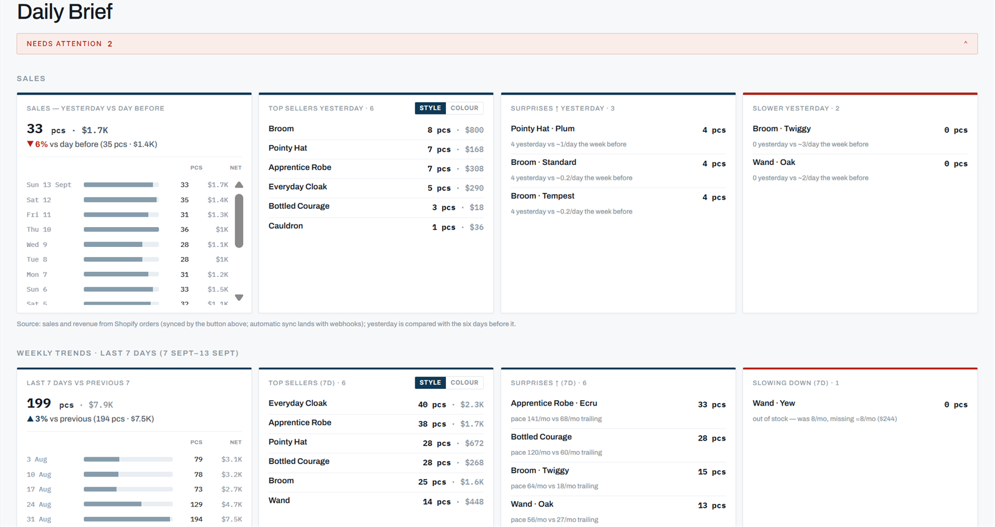Screen dimensions: 995x527
Task: Open Bottled Courage row in Top Sellers Yesterday
Action: [376, 207]
